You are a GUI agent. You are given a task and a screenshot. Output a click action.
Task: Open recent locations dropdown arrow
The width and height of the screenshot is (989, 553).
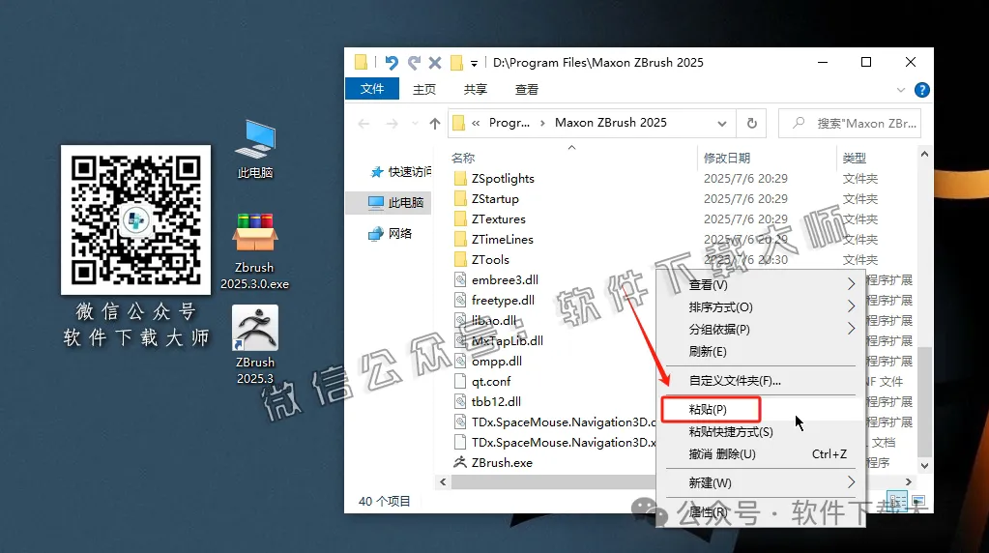pyautogui.click(x=415, y=124)
